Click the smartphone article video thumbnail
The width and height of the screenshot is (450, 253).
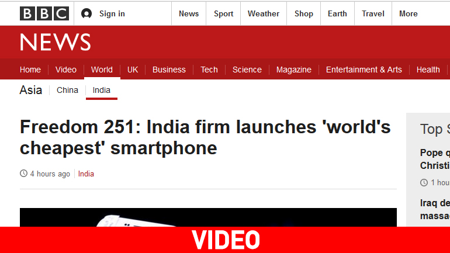click(x=208, y=217)
